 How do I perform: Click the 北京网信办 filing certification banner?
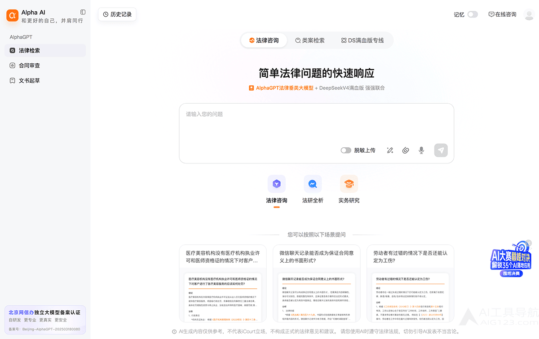coord(45,320)
